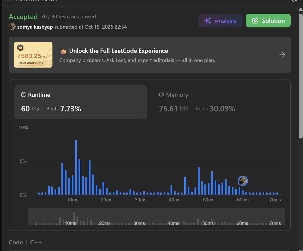303x251 pixels.
Task: Click the tallest bar in the runtime chart
Action: point(76,167)
